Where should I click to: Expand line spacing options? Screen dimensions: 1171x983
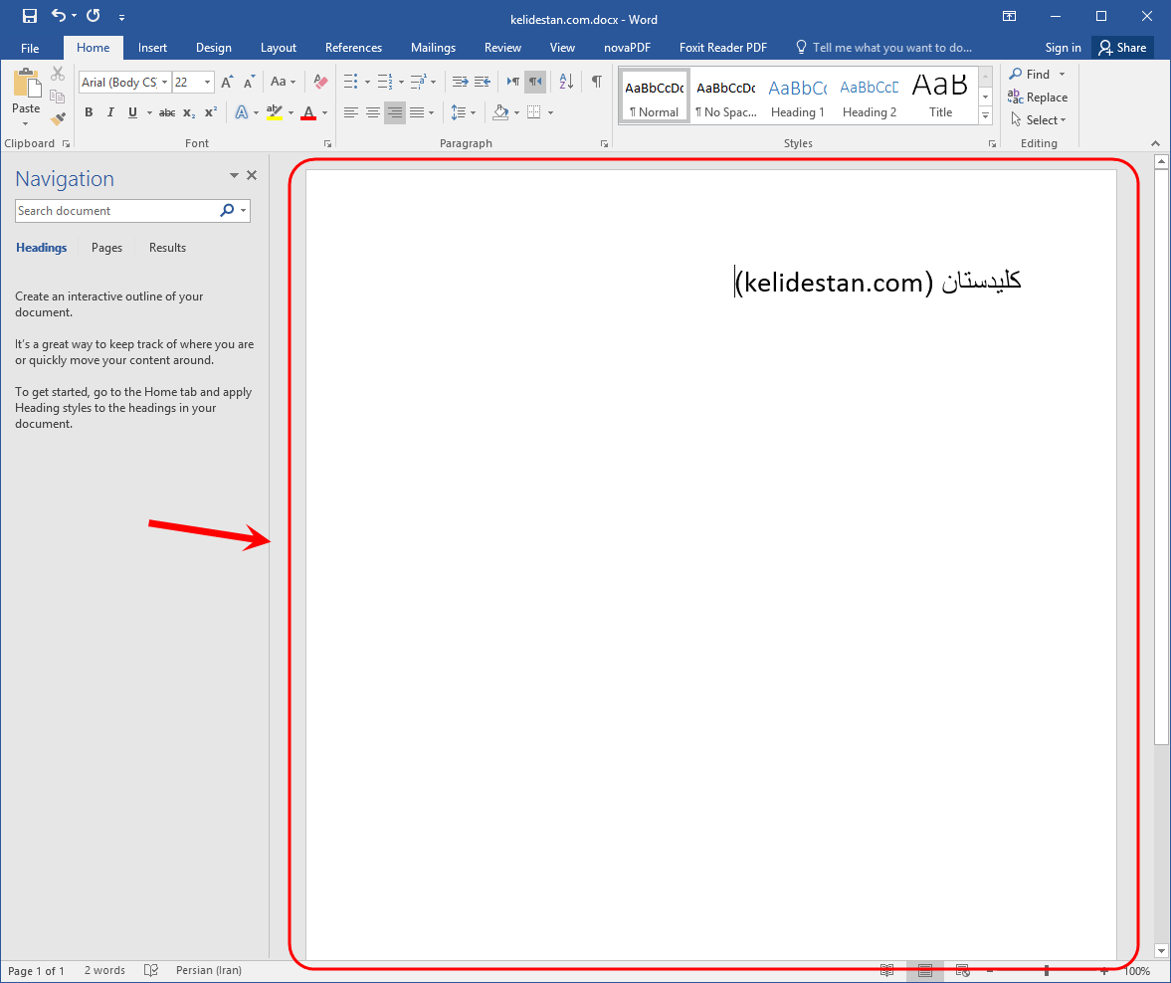pyautogui.click(x=463, y=112)
